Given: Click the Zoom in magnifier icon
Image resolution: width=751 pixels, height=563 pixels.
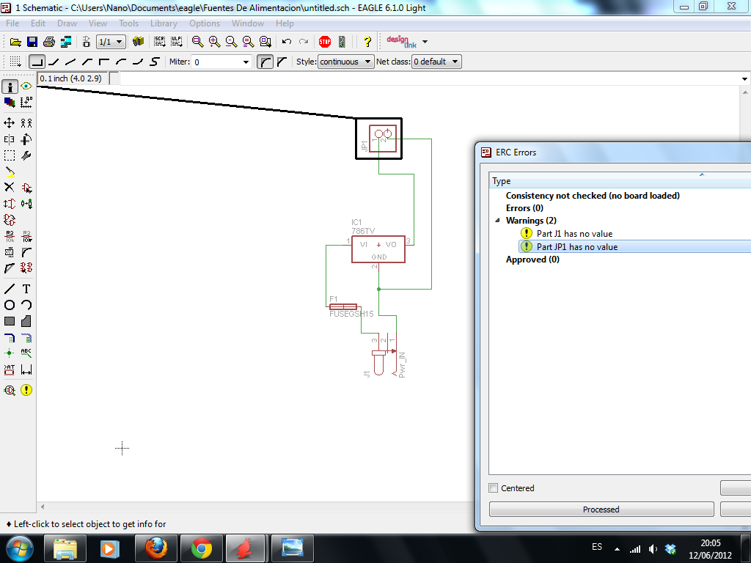Looking at the screenshot, I should click(x=215, y=42).
